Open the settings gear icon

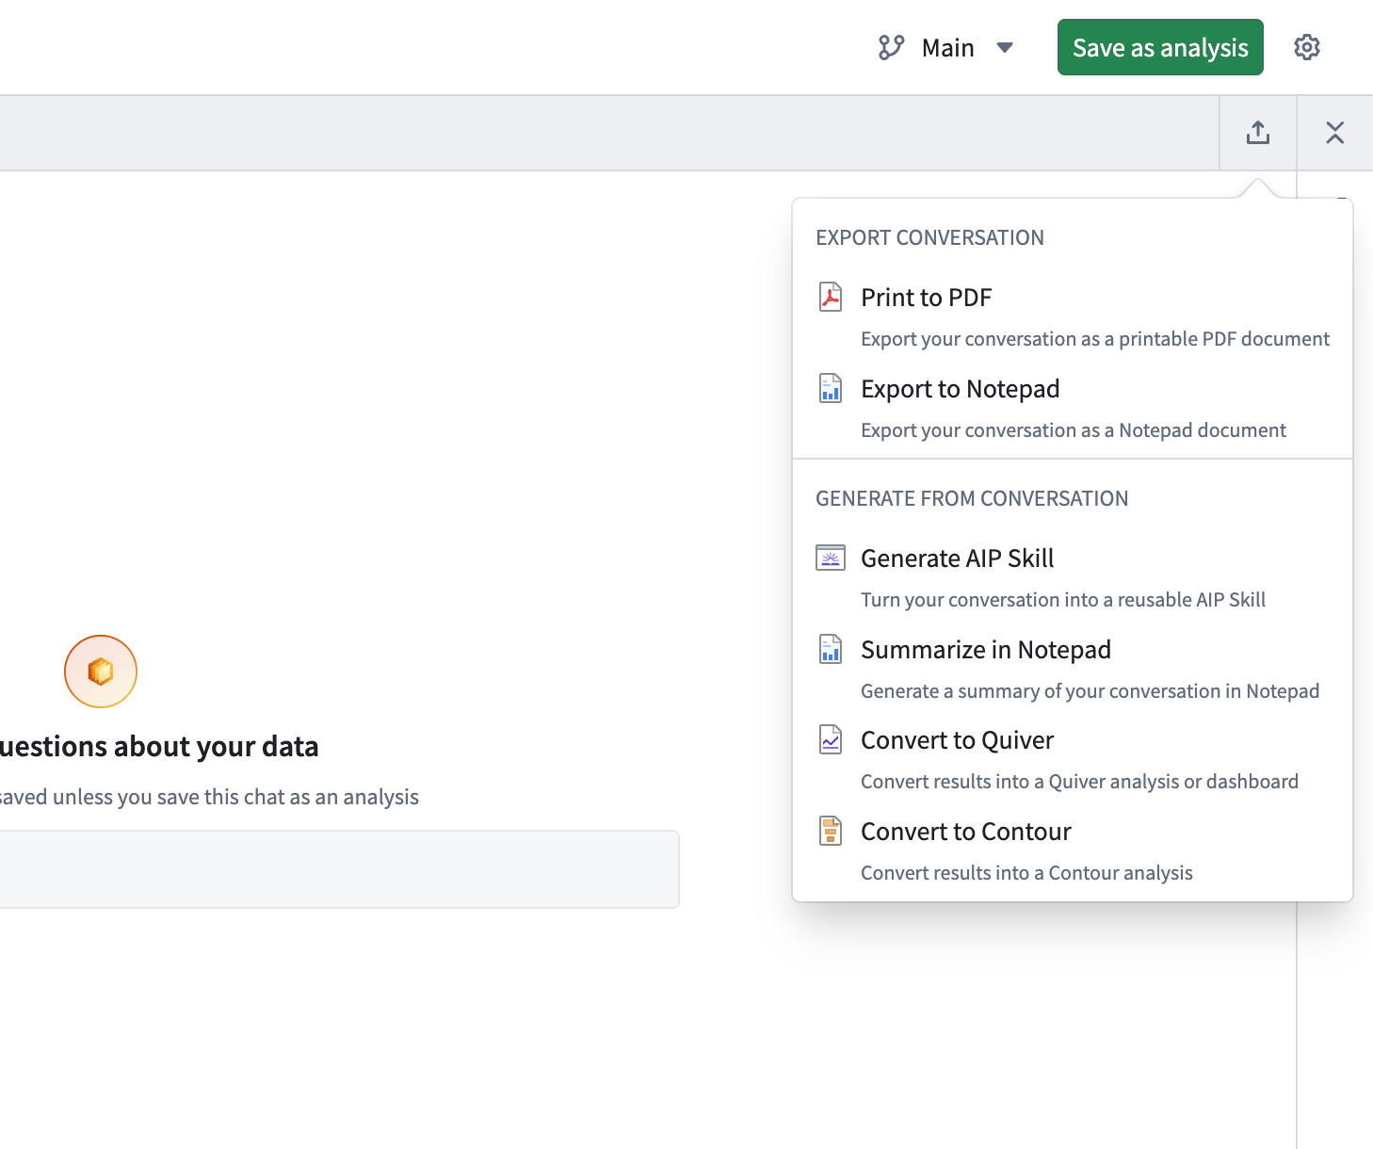(1307, 47)
